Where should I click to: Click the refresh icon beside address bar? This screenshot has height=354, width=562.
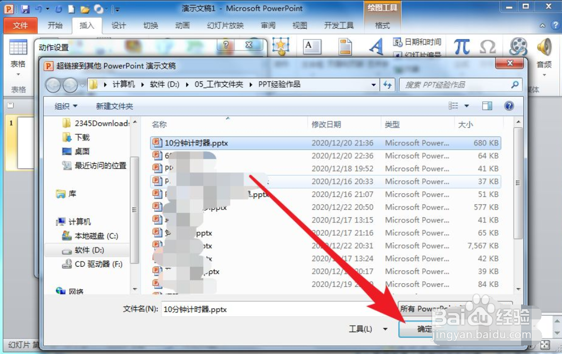click(x=388, y=85)
